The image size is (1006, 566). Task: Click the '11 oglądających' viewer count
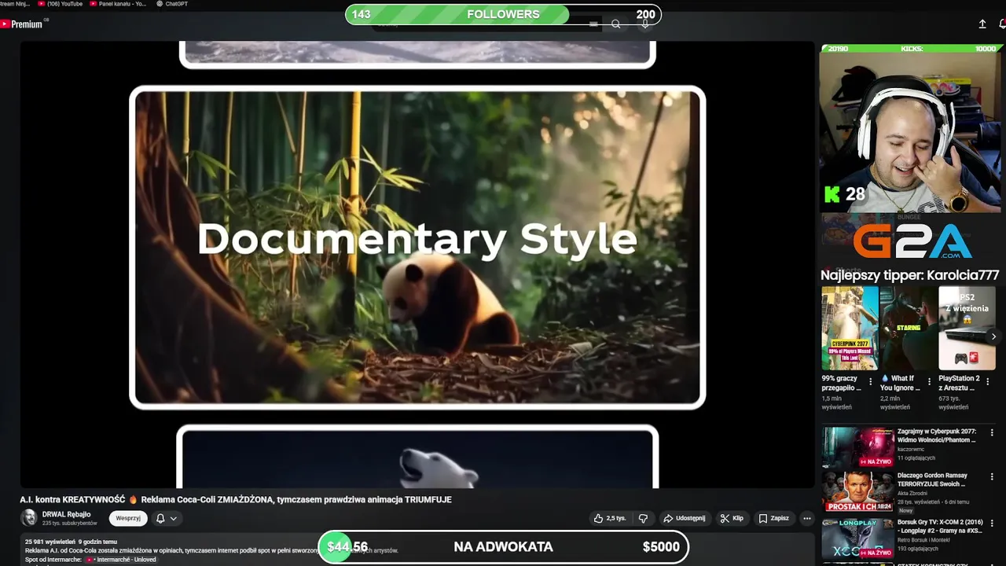pyautogui.click(x=916, y=458)
